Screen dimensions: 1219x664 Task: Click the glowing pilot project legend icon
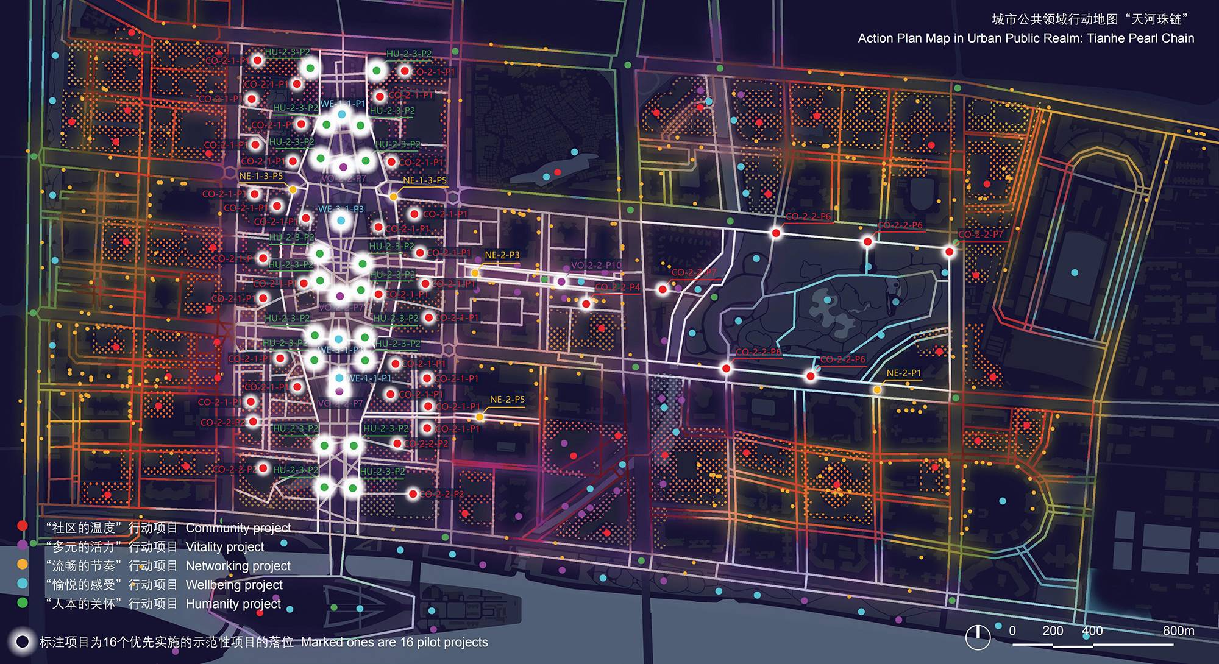[23, 642]
